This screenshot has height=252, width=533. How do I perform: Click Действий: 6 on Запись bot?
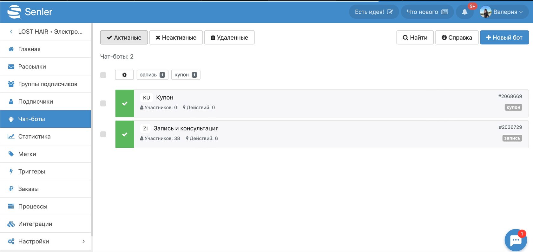[202, 139]
